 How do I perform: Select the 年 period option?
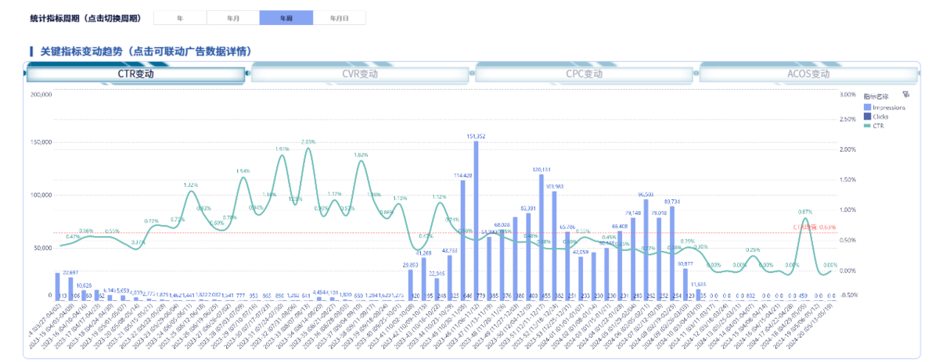(x=180, y=18)
